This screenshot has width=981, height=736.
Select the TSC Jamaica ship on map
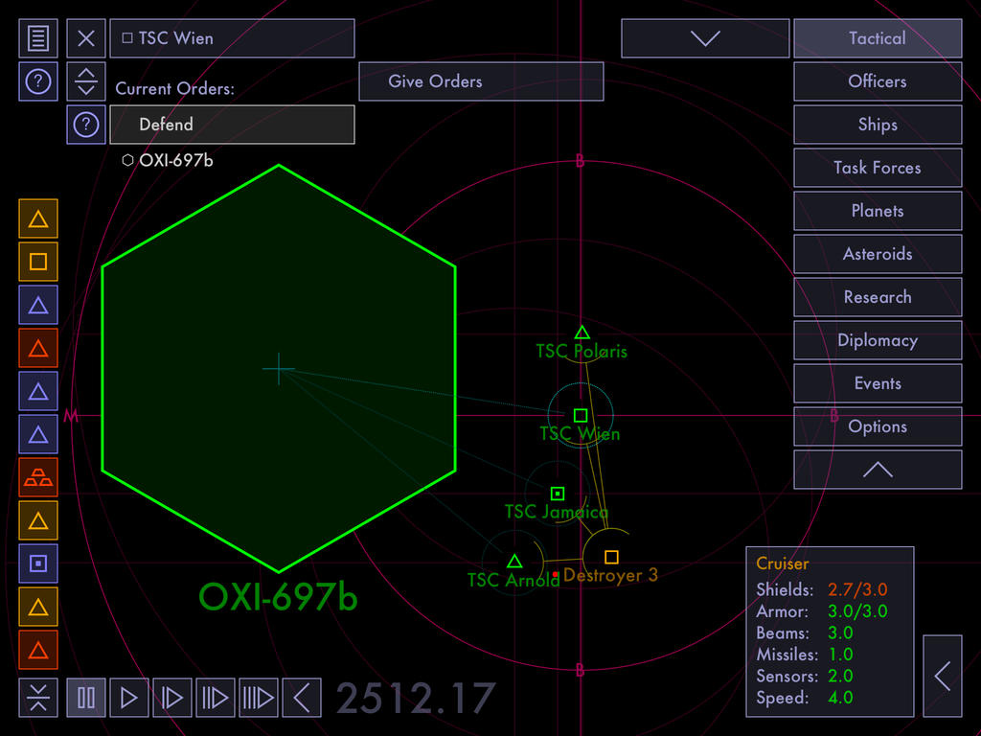pyautogui.click(x=558, y=494)
